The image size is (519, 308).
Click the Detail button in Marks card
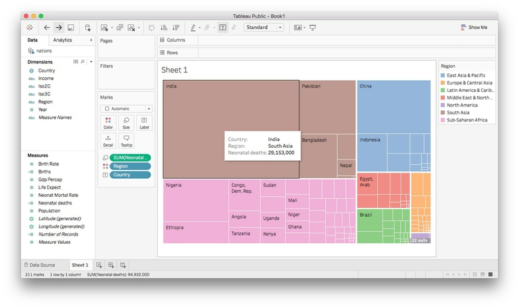108,141
